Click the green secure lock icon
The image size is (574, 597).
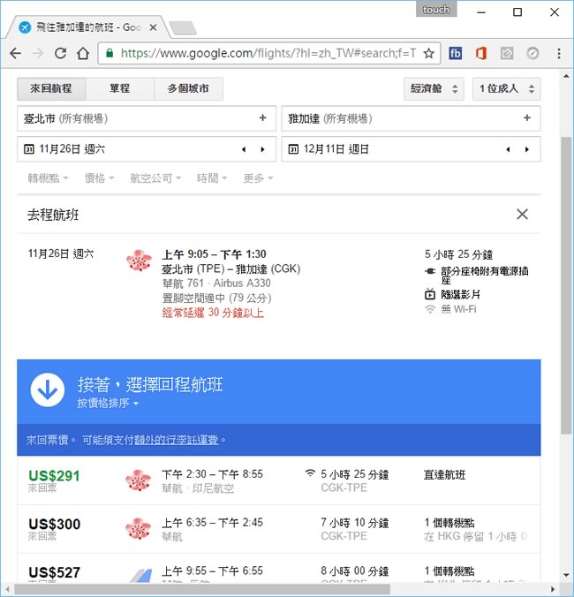tap(110, 53)
